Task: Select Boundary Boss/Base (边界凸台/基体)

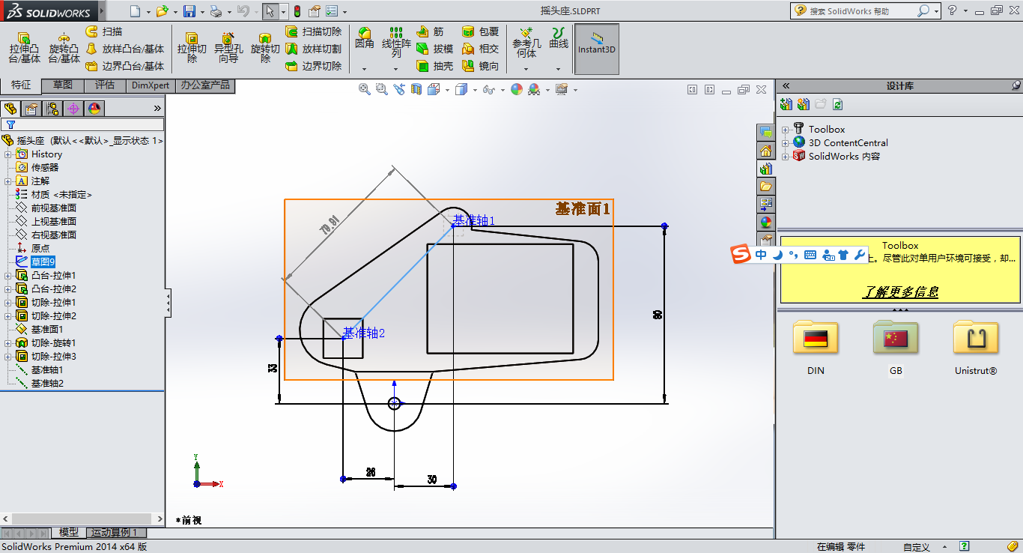Action: 124,66
